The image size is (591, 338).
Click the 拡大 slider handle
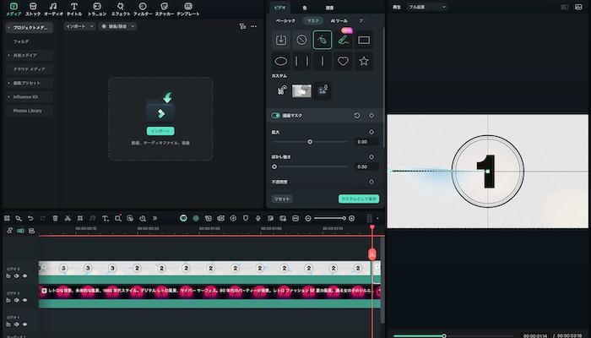coord(310,142)
